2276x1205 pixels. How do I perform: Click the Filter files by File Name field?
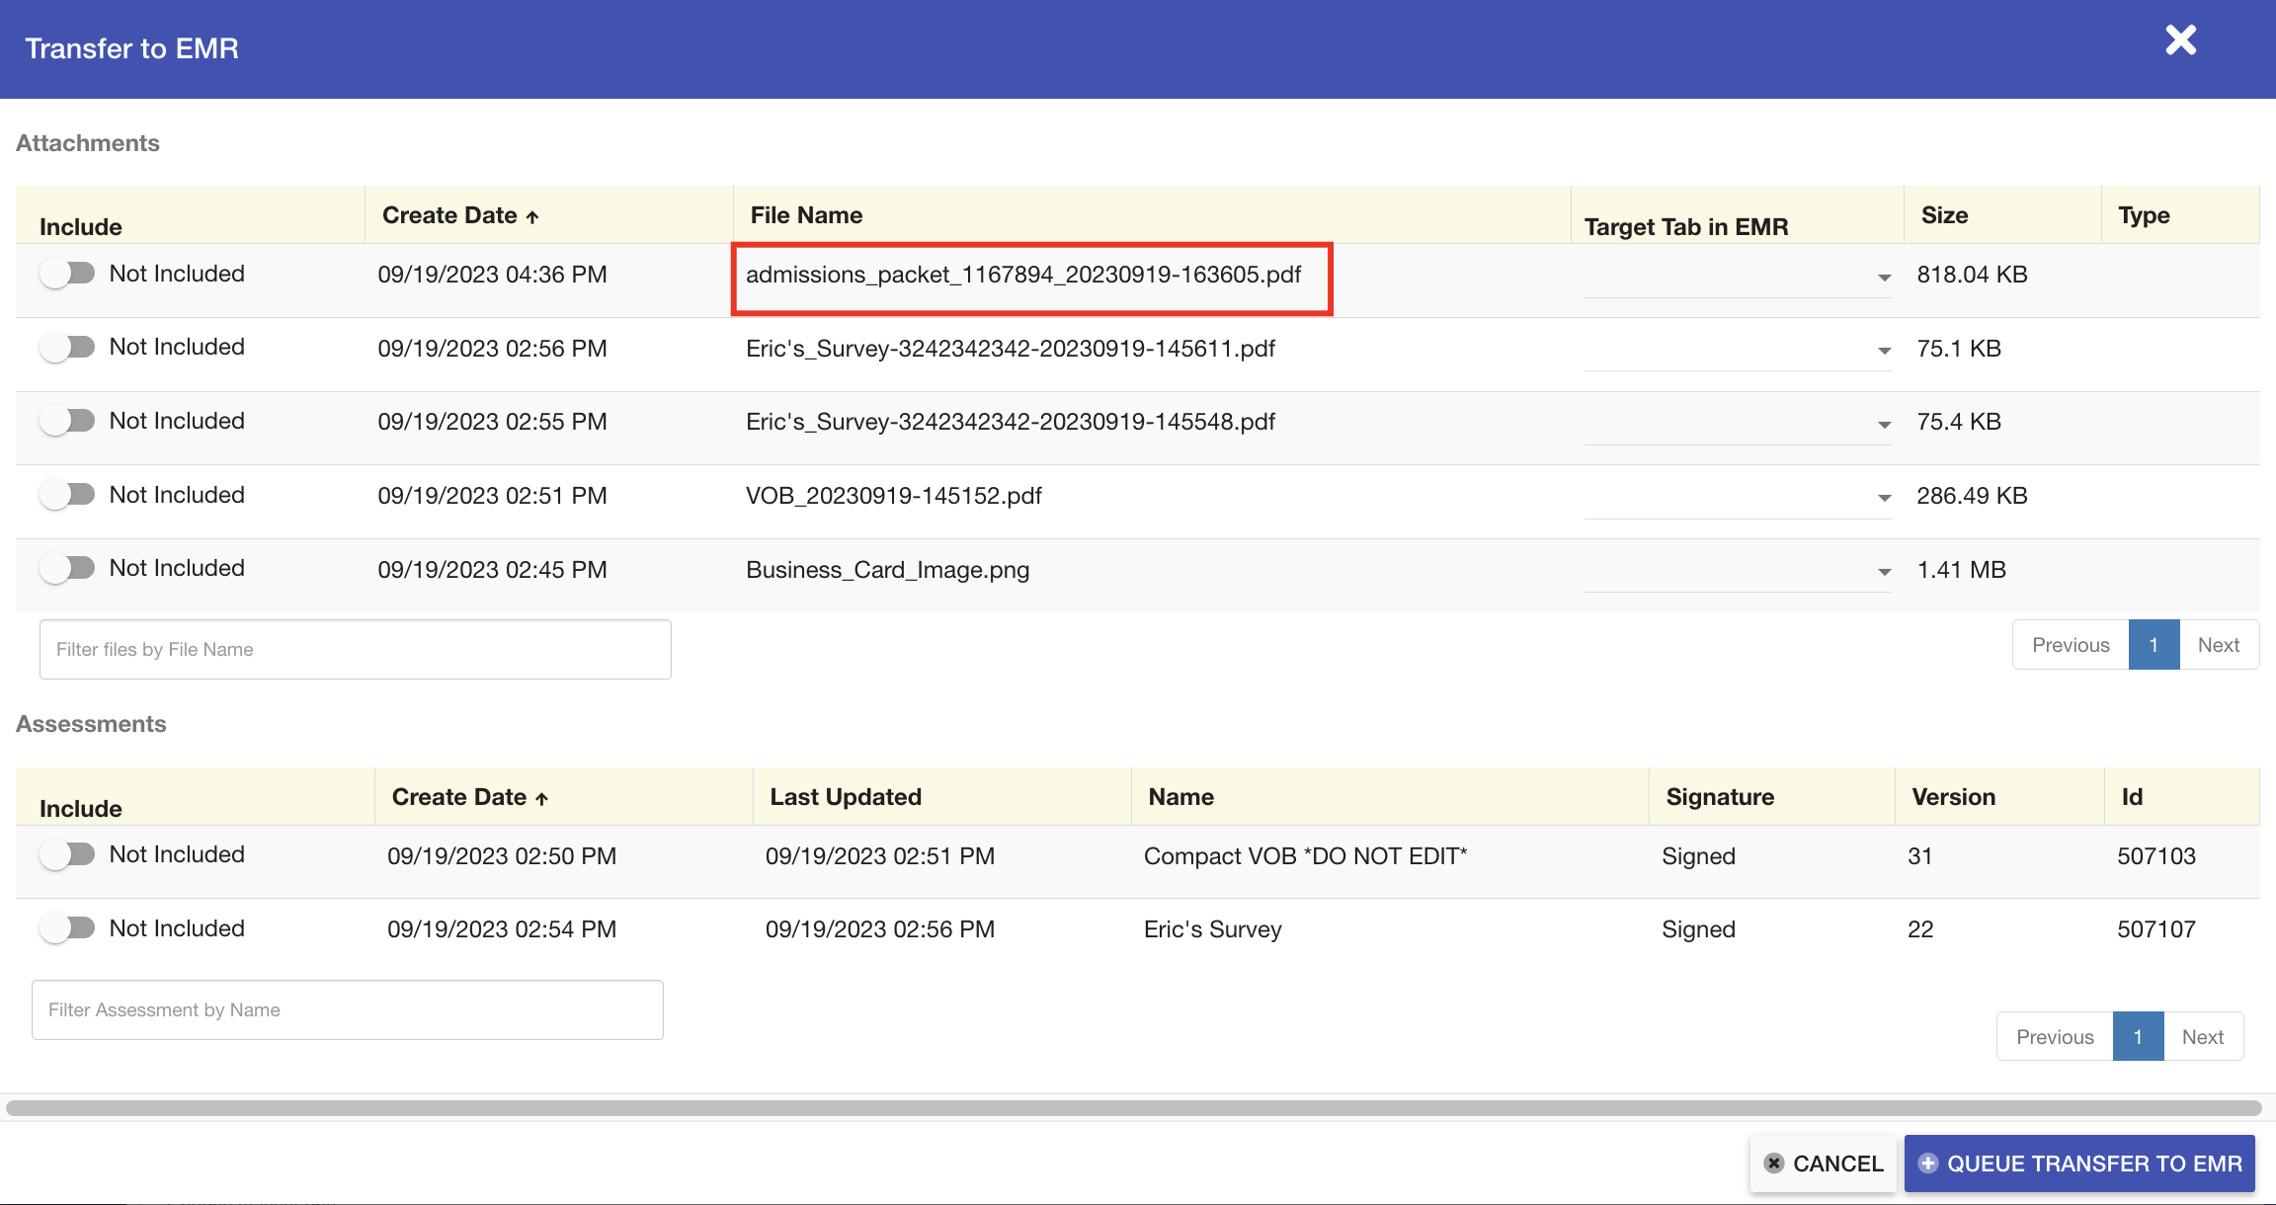coord(354,649)
